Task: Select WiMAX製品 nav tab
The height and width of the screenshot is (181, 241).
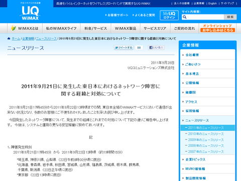Action: pyautogui.click(x=126, y=28)
